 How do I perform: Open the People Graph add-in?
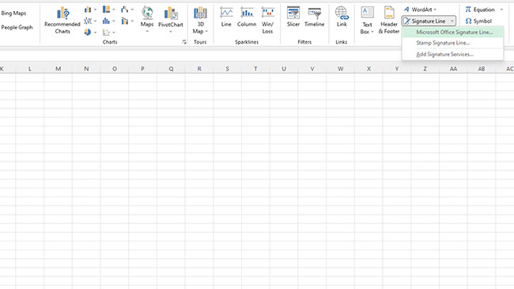17,27
